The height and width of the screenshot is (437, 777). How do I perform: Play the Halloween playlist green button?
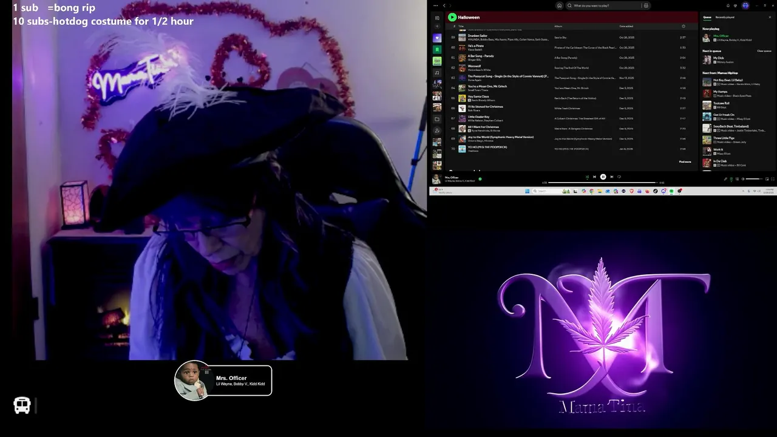click(452, 17)
